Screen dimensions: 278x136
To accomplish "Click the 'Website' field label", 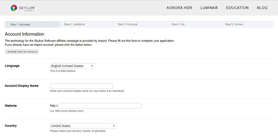I will click(x=11, y=106).
